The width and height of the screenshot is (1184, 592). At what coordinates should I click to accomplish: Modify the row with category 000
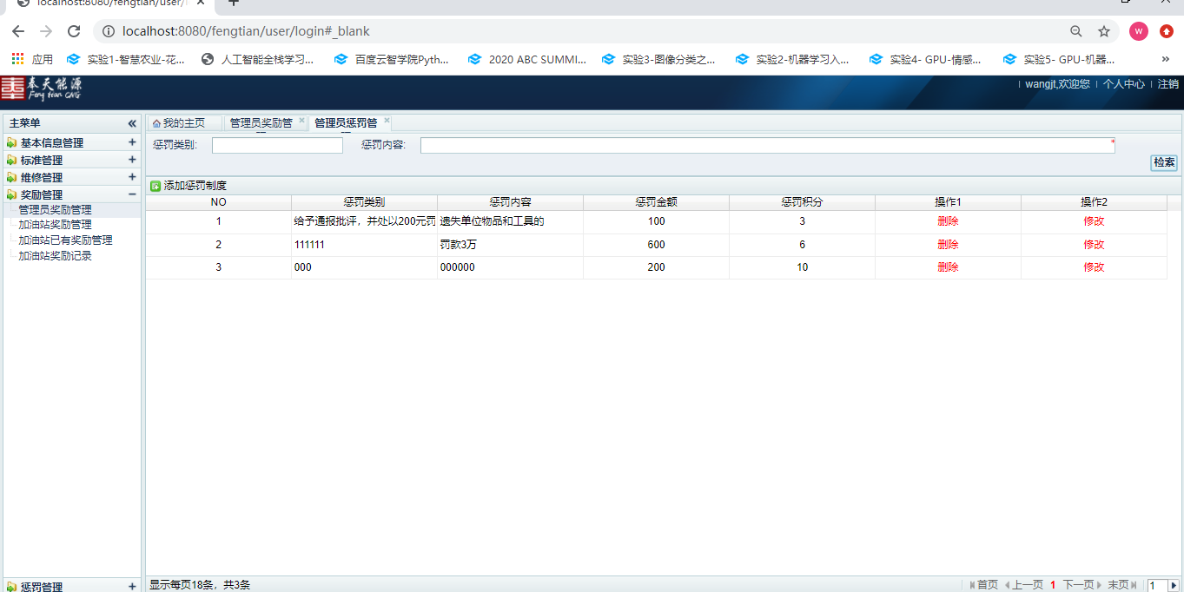click(1094, 267)
